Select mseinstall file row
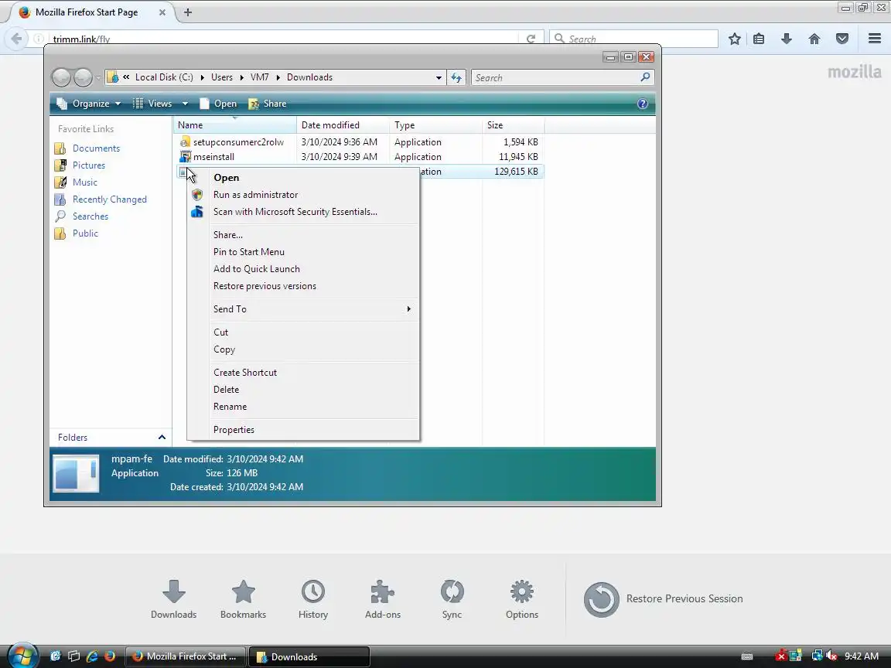This screenshot has width=891, height=668. coord(359,157)
